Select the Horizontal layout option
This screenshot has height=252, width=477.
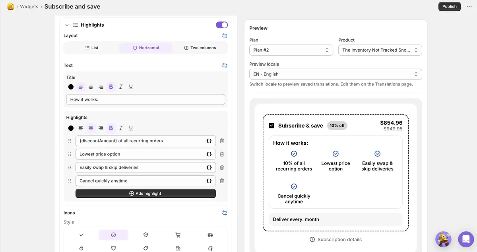coord(146,48)
